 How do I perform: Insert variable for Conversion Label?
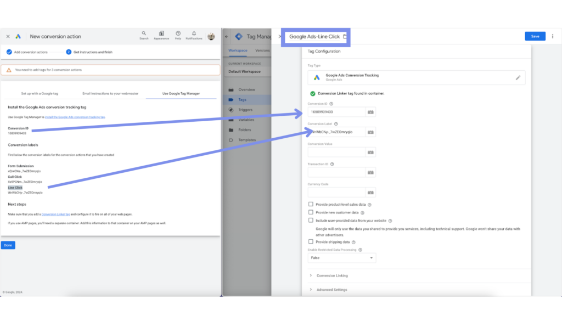point(370,132)
